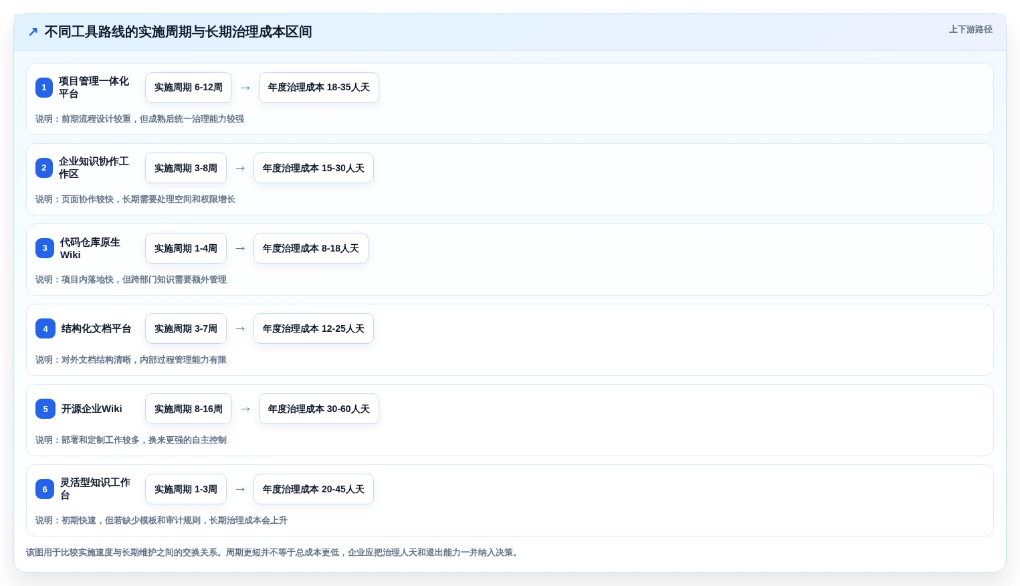Click number badge 2 for 企业知识协作工作区
The image size is (1020, 586).
coord(44,168)
